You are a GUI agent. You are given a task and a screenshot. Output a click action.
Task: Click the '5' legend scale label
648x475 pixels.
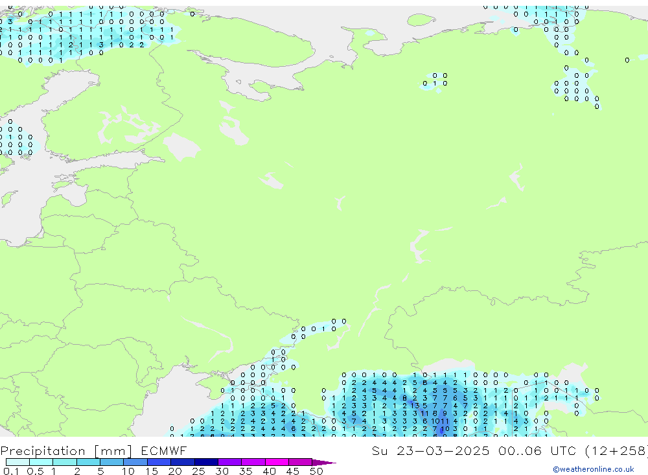pos(100,471)
